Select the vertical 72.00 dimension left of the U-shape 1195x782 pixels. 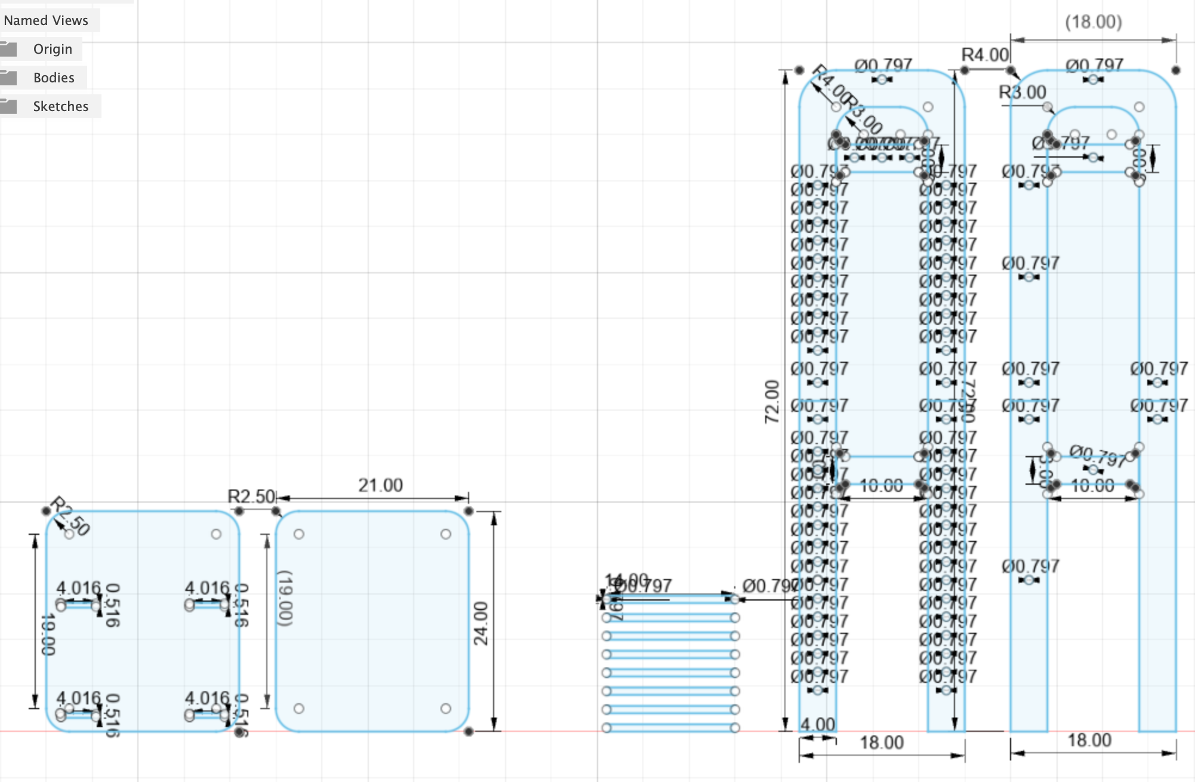[772, 402]
